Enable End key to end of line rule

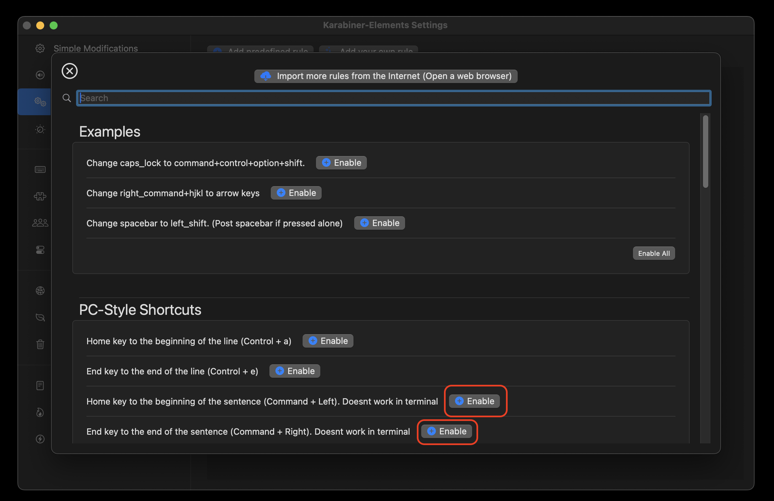coord(295,371)
